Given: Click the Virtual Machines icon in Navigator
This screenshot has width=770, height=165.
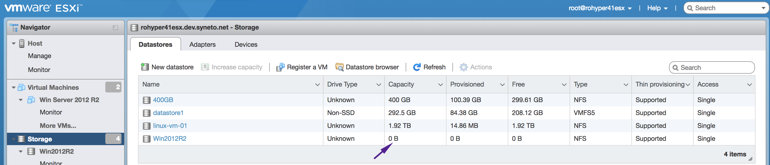Looking at the screenshot, I should coord(21,87).
